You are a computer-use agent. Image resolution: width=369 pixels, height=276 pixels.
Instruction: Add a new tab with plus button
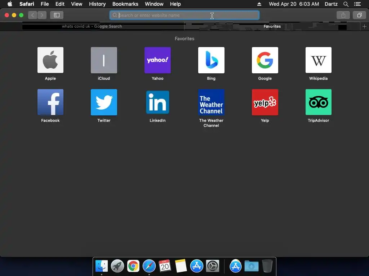[364, 26]
